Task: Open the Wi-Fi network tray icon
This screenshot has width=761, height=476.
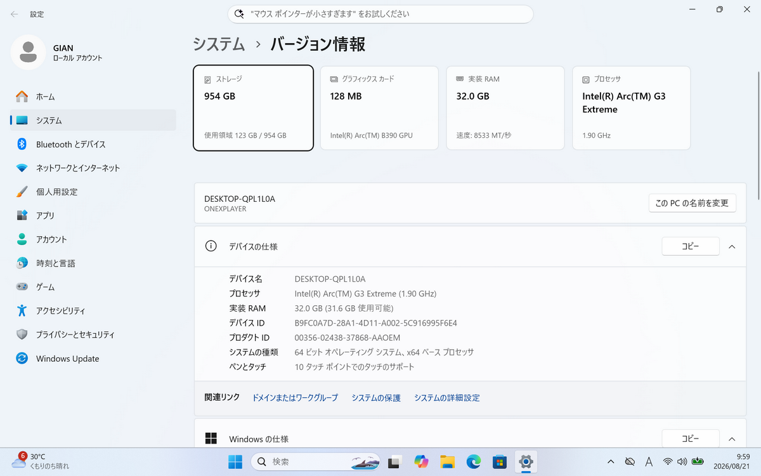Action: [668, 461]
